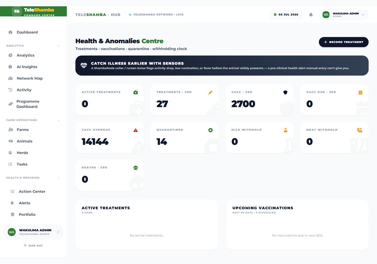
Task: Click the Record Treatment button
Action: click(343, 42)
